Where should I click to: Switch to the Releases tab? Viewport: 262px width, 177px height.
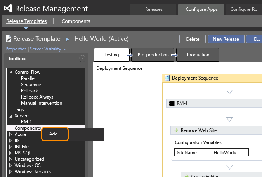[x=154, y=9]
